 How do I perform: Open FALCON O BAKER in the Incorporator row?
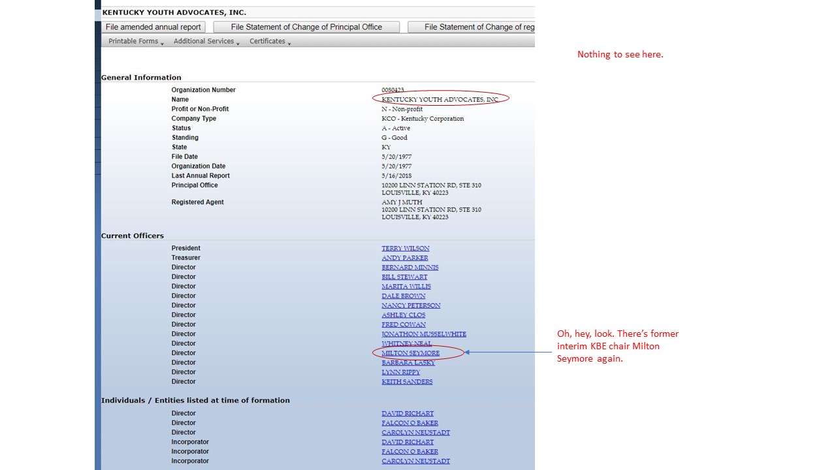click(410, 452)
